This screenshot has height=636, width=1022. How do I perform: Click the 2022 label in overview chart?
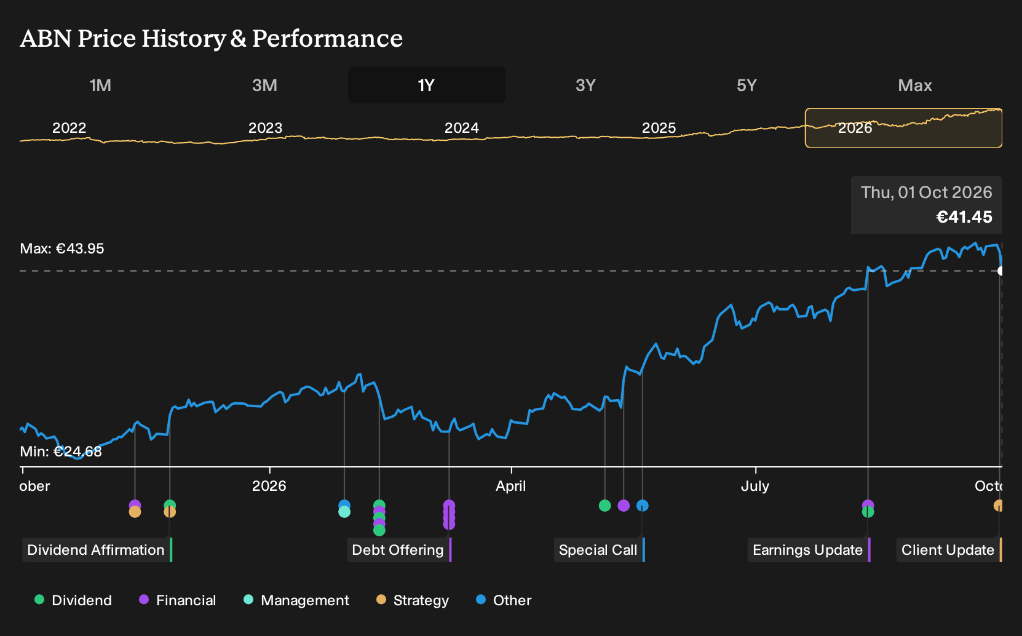click(69, 128)
